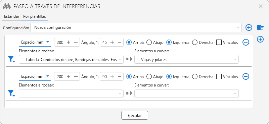The image size is (269, 124).
Task: Open the second rule's Espacio, mm dropdown
Action: pos(35,76)
